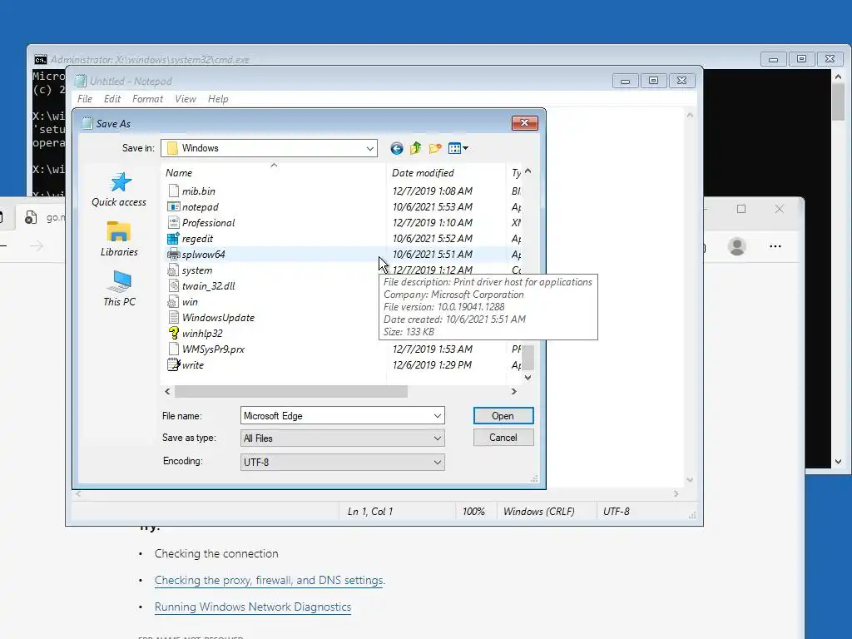Viewport: 852px width, 639px height.
Task: Select the splwow64 printer icon
Action: coord(173,254)
